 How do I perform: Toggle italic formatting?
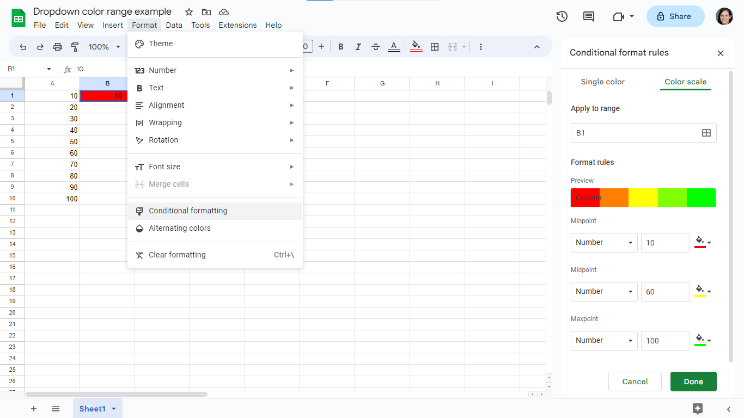[358, 47]
